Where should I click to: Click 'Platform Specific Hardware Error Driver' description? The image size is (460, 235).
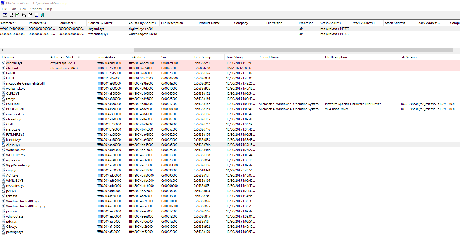point(353,104)
